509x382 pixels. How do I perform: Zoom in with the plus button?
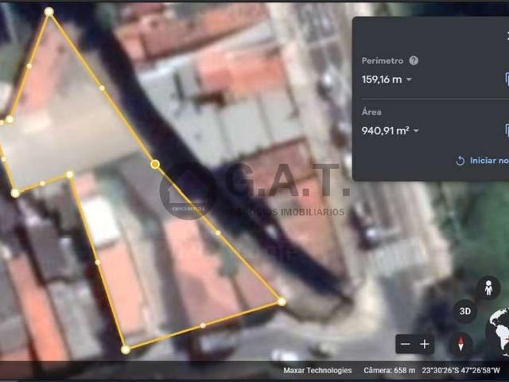[425, 344]
